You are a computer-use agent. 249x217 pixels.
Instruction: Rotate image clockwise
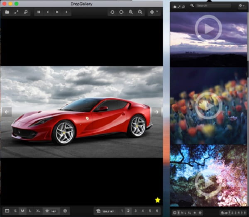tap(121, 12)
